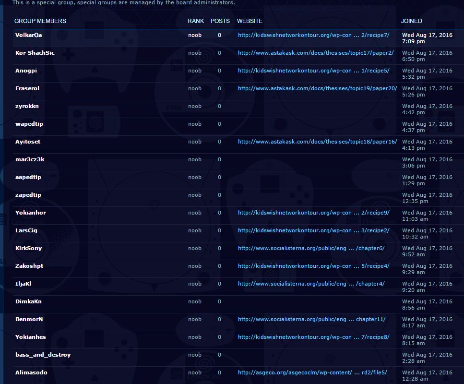Visit Anogpi's website link ending recipe5/

coord(314,71)
